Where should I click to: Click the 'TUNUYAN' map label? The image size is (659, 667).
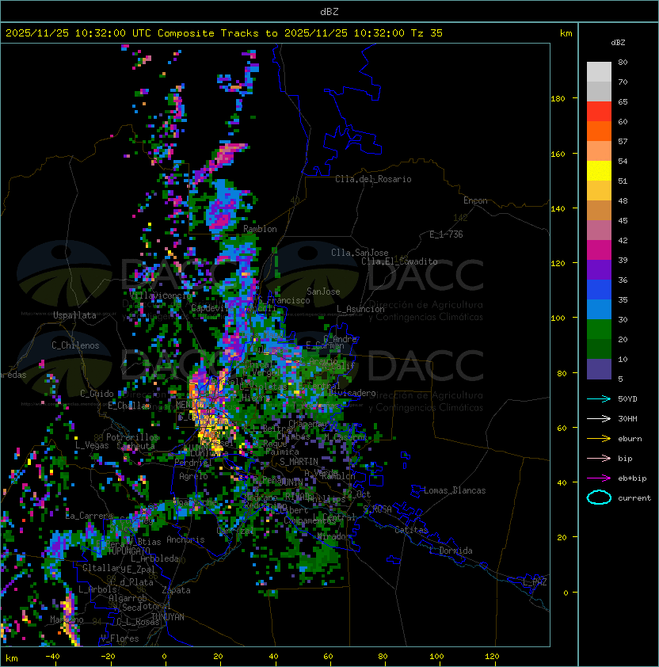click(x=168, y=617)
